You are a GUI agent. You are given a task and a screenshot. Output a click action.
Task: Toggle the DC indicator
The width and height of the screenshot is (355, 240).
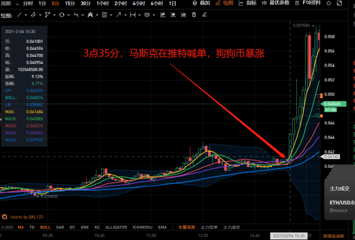click(72, 227)
